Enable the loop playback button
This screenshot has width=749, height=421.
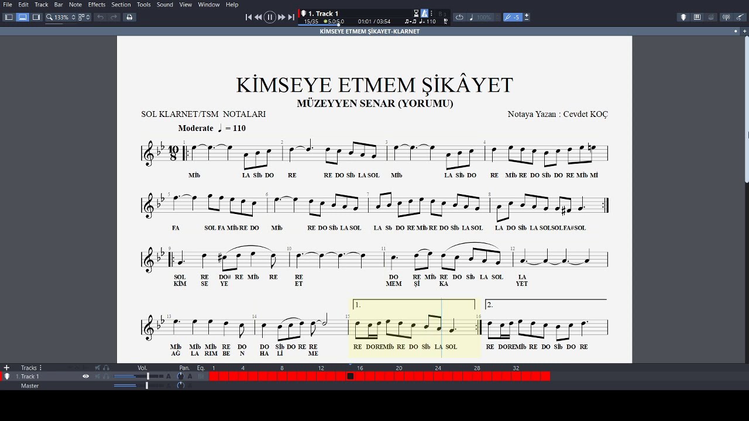[459, 18]
